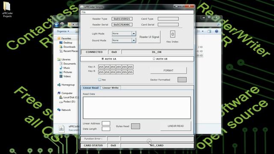Click the Sector Formatted gray indicator box
Image resolution: width=274 pixels, height=154 pixels.
(182, 80)
